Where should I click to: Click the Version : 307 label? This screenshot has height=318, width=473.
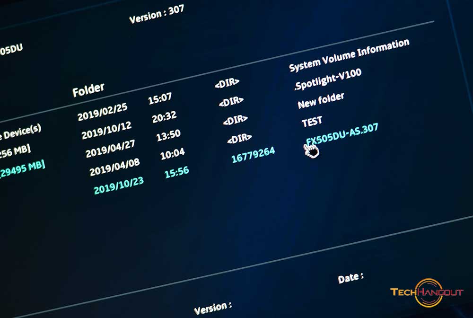point(157,14)
